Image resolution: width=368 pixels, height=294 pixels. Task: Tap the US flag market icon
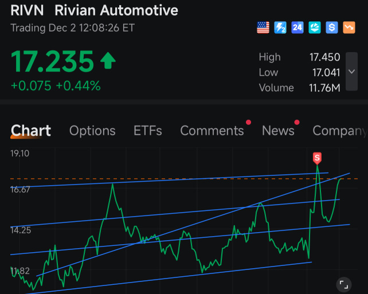263,28
